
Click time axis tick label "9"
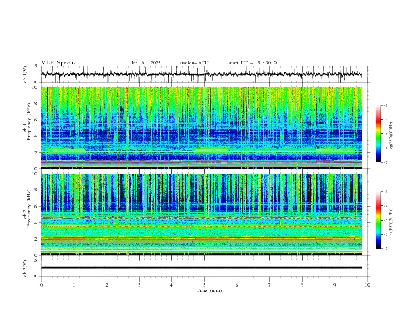(335, 285)
